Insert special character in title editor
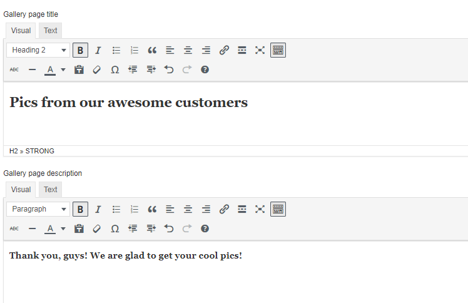The width and height of the screenshot is (468, 303). coord(114,69)
